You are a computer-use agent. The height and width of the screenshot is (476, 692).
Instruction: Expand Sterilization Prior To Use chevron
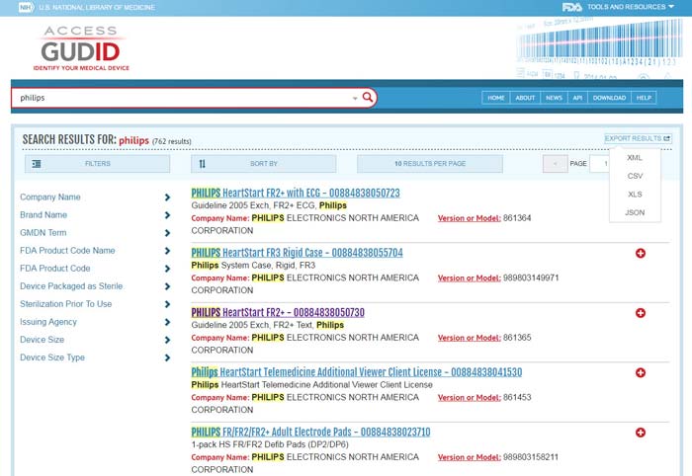coord(167,304)
